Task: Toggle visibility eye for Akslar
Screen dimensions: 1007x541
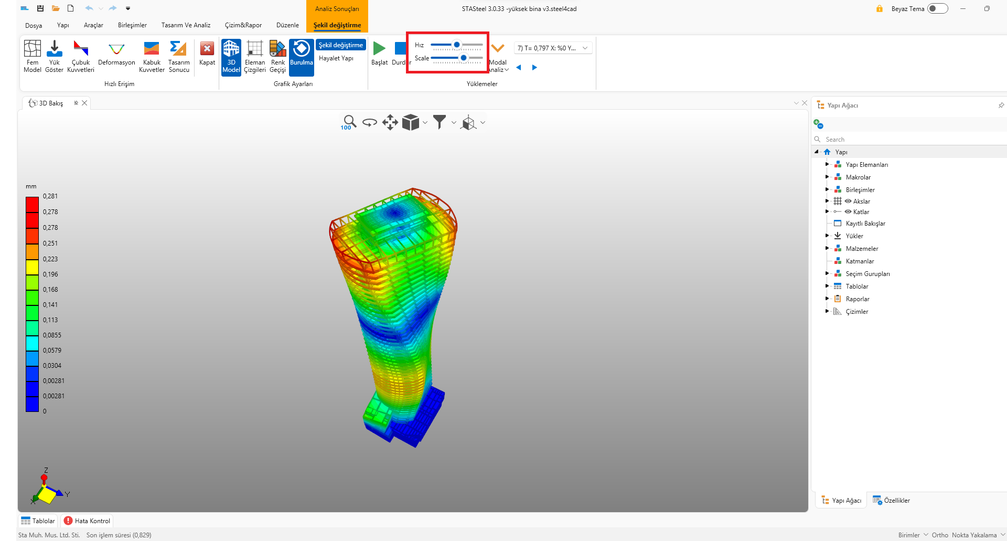Action: click(x=848, y=201)
